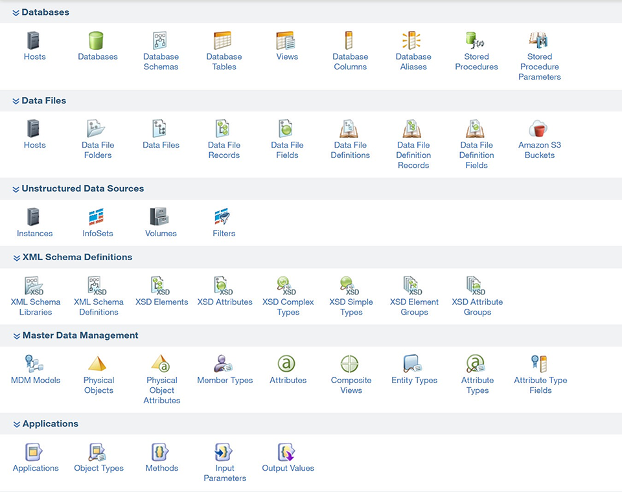This screenshot has width=622, height=492.
Task: Open the Object Types icon
Action: coord(97,452)
